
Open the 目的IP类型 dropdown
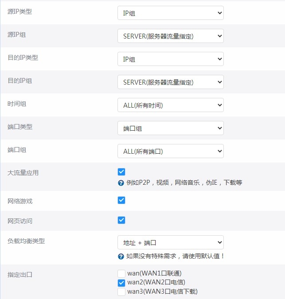coord(170,59)
